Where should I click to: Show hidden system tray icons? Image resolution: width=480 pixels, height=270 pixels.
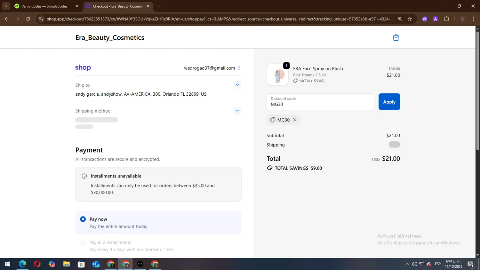tap(407, 264)
